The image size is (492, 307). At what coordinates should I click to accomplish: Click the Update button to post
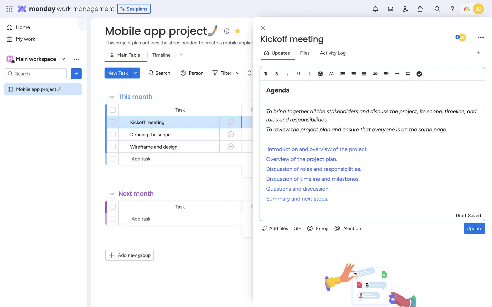pos(474,228)
